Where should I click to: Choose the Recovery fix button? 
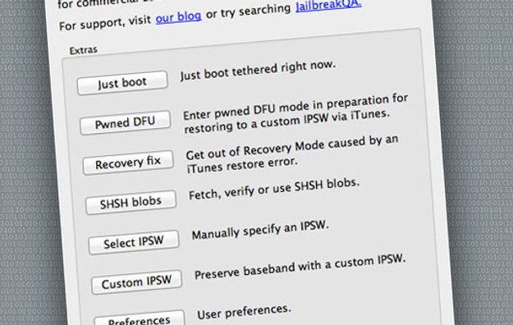[x=128, y=162]
